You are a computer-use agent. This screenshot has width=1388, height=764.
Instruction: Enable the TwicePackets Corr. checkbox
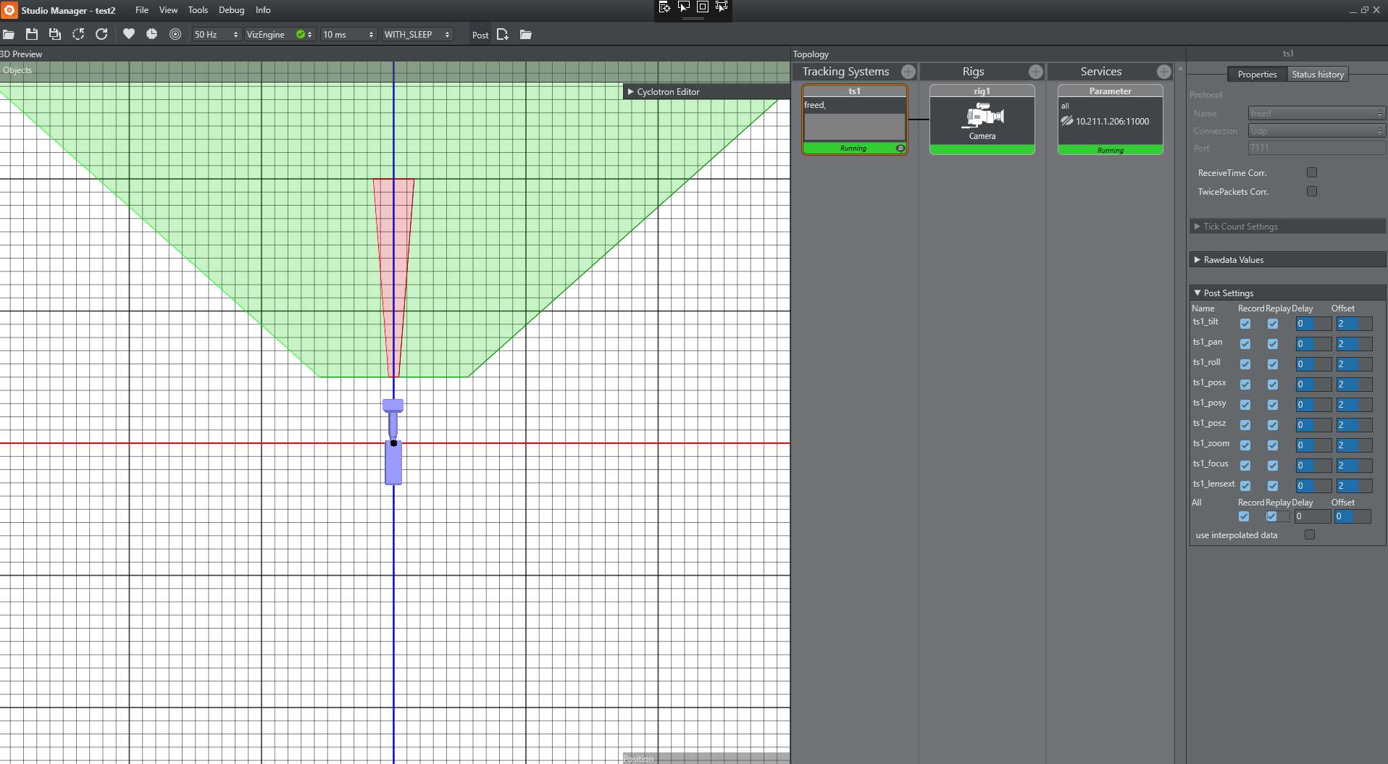coord(1311,191)
